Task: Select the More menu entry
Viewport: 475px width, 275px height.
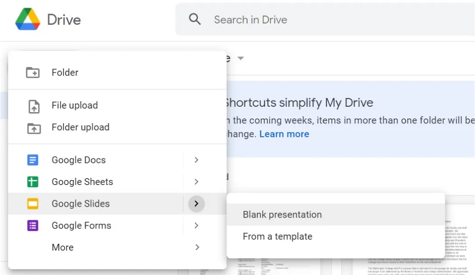Action: click(x=62, y=247)
